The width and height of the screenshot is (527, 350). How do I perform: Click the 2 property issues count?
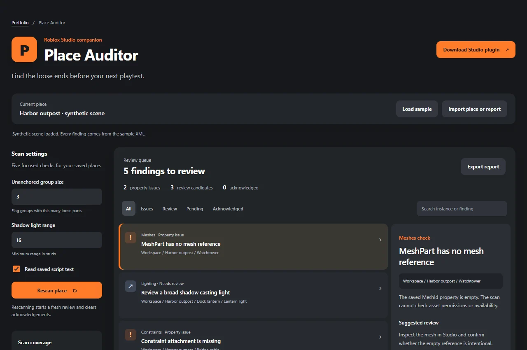(x=142, y=187)
